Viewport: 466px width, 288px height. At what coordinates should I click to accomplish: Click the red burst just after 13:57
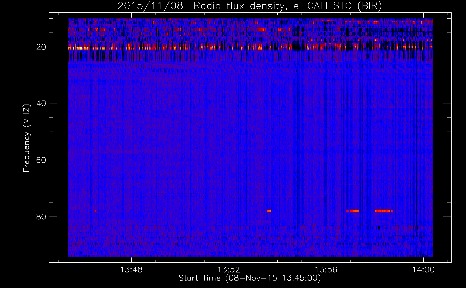point(353,211)
